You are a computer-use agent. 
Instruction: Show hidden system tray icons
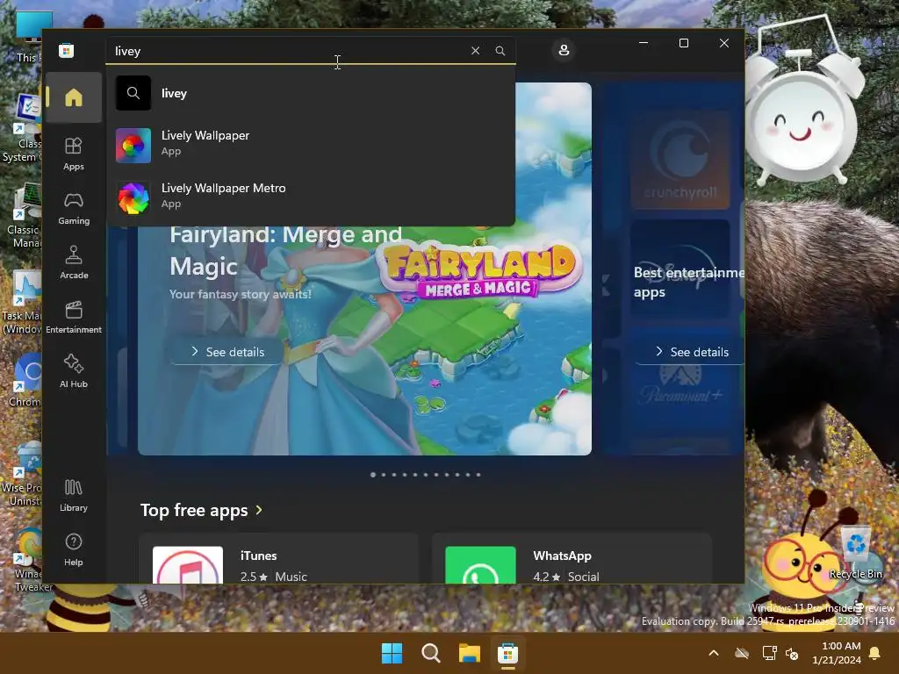pyautogui.click(x=713, y=653)
